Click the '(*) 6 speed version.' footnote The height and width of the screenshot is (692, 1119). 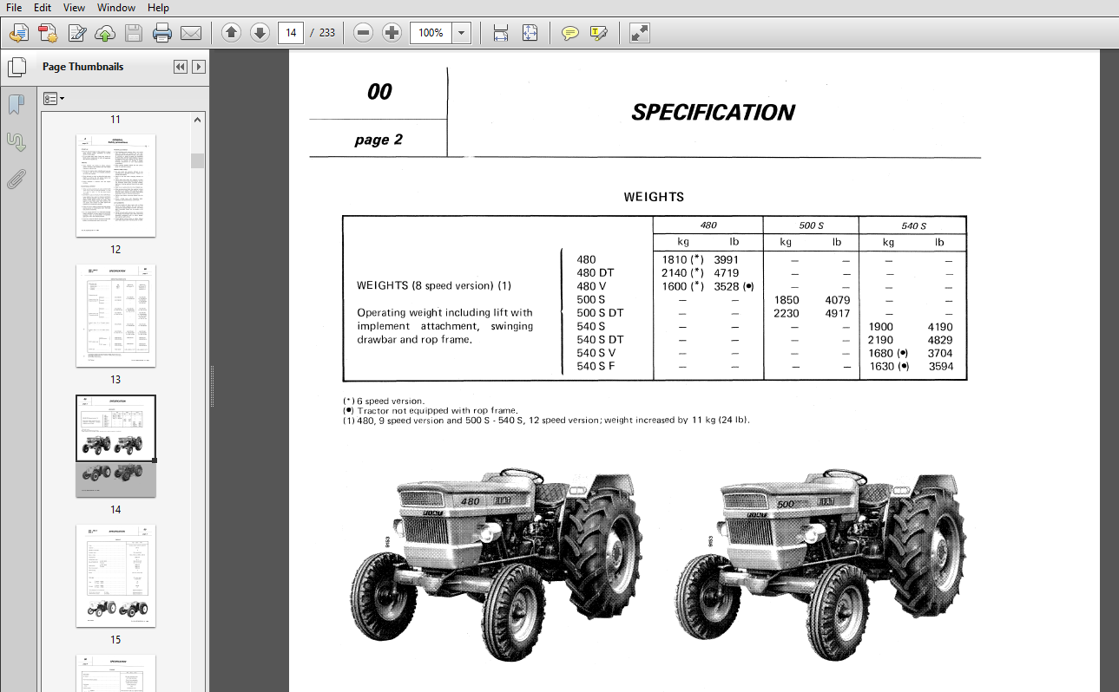[x=385, y=401]
